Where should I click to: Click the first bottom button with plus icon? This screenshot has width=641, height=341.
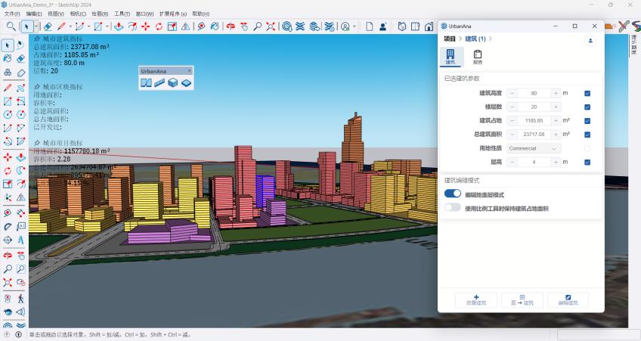[476, 300]
